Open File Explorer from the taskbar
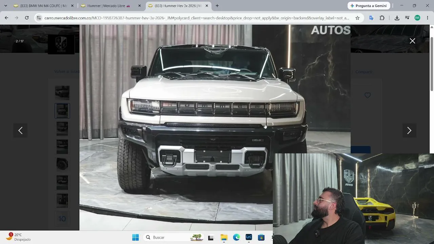This screenshot has width=434, height=244. tap(224, 238)
